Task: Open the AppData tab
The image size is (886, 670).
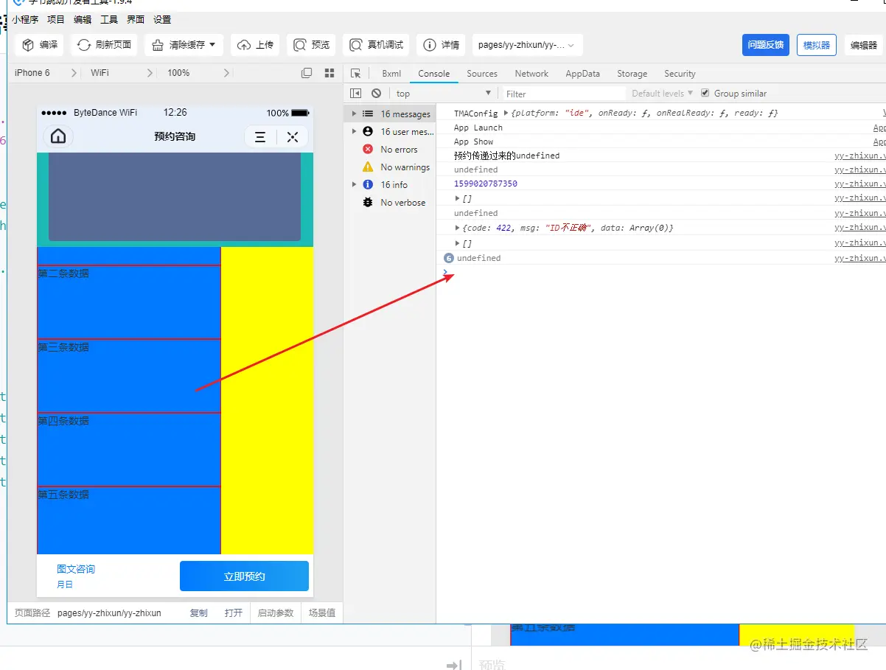Action: point(583,74)
